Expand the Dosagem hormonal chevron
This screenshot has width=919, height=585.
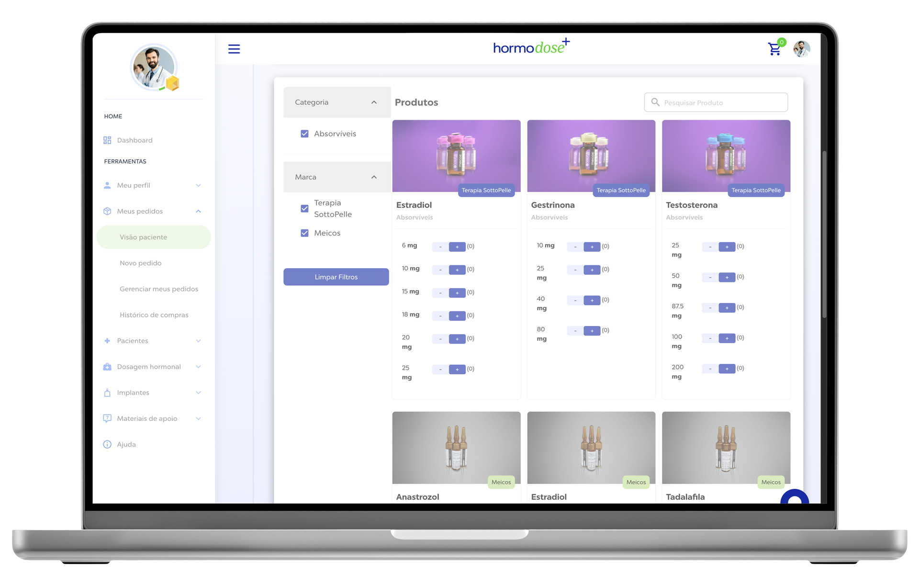[198, 367]
